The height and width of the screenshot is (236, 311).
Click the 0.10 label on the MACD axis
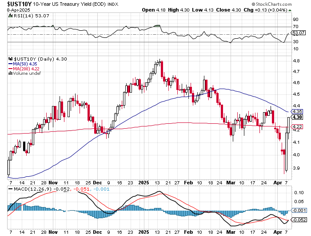click(299, 192)
